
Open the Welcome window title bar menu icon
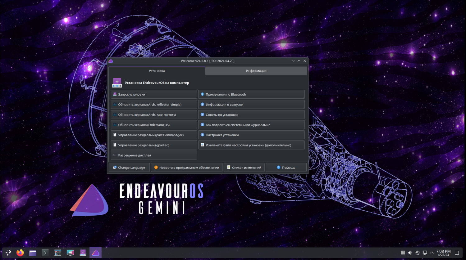111,61
